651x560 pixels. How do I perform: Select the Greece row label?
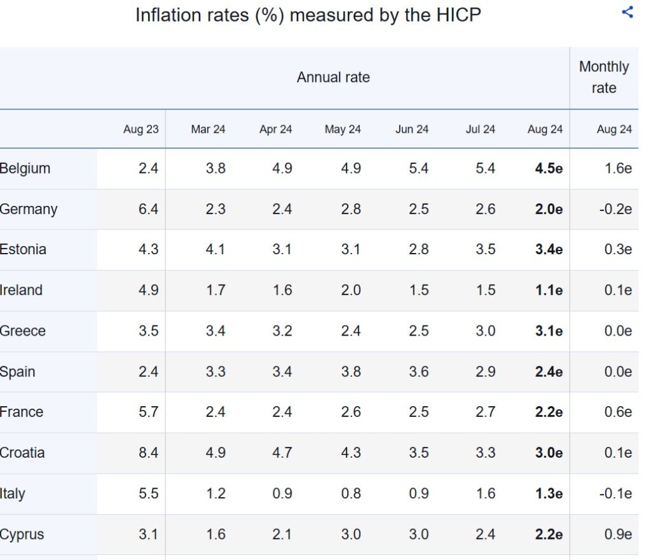[x=22, y=331]
